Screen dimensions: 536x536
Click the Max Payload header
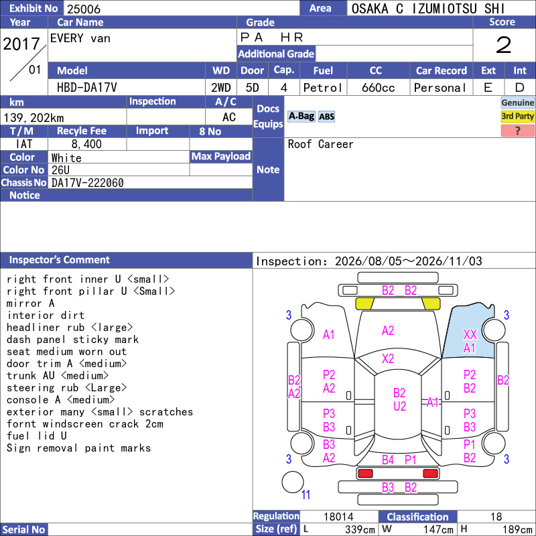click(221, 157)
